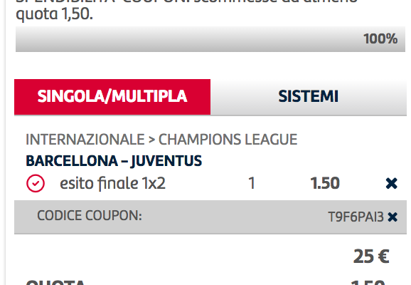Click the 1.50 odds in the bet row

[325, 183]
